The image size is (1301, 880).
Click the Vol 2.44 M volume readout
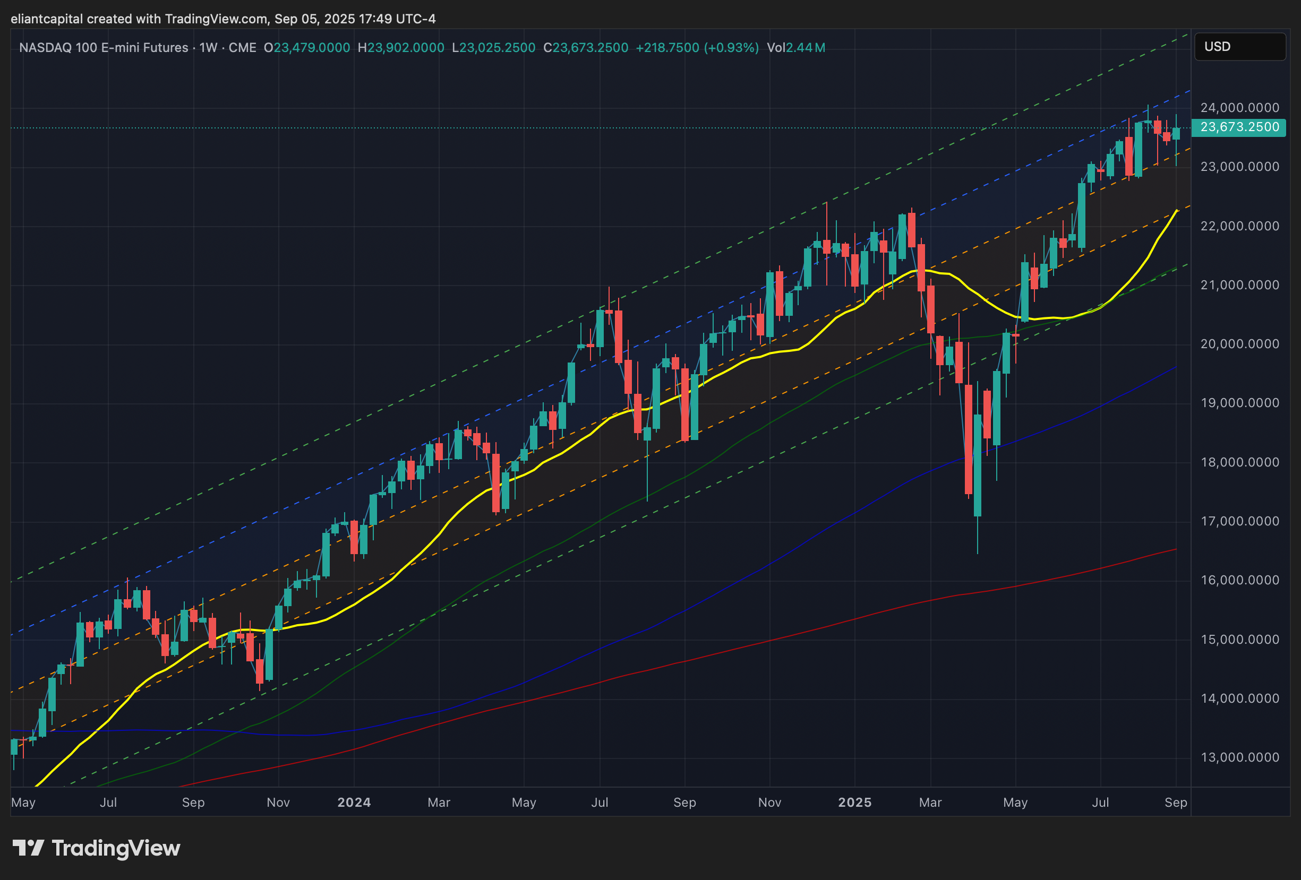(795, 48)
